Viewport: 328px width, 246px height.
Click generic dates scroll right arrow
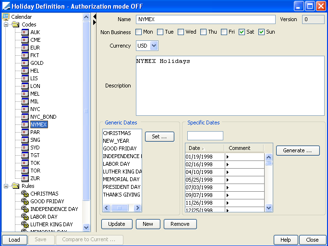pyautogui.click(x=137, y=208)
